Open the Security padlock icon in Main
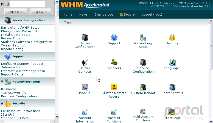 172,37
